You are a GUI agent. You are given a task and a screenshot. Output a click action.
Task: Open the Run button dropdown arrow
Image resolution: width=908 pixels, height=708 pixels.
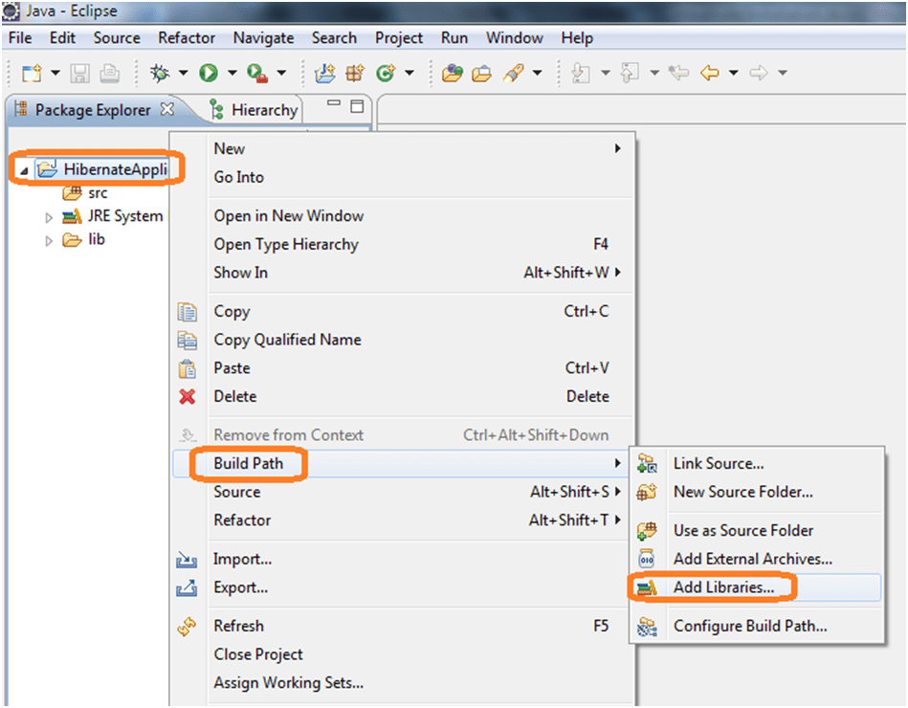click(x=230, y=73)
